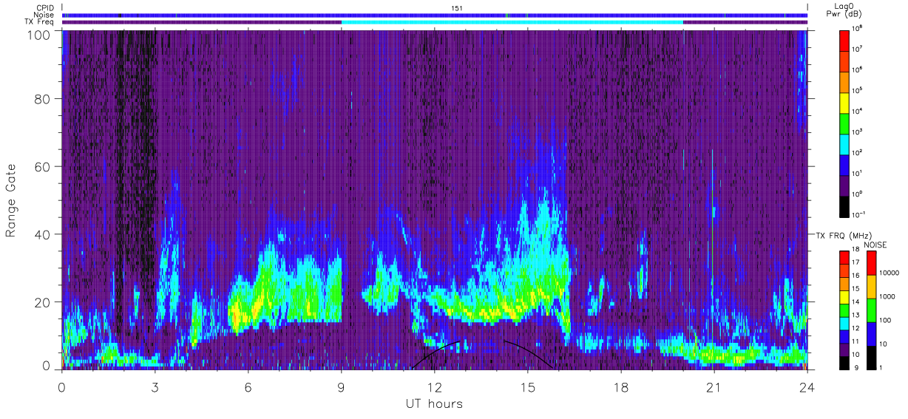Screen dimensions: 908x419
Task: Click the 100 tick on Range Gate axis
Action: 40,34
